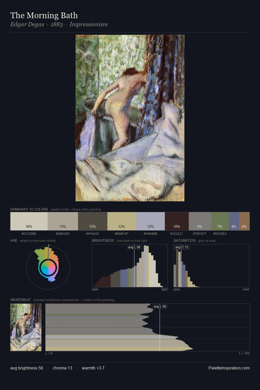The width and height of the screenshot is (260, 390).
Task: Click caption "where on the color wheel"
Action: coord(38,241)
